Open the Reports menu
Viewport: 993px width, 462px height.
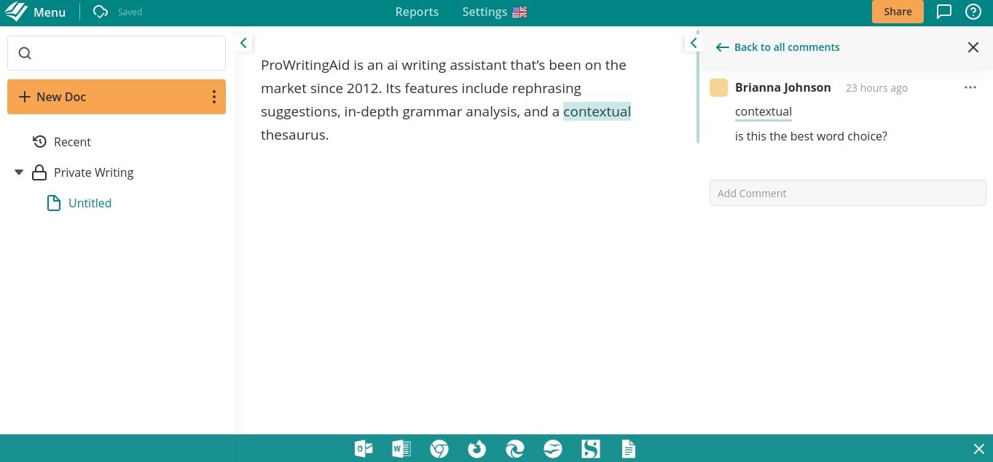(x=417, y=12)
